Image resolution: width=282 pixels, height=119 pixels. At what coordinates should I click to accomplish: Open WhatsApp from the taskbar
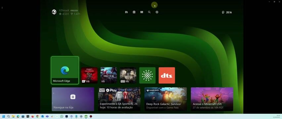coord(62,116)
